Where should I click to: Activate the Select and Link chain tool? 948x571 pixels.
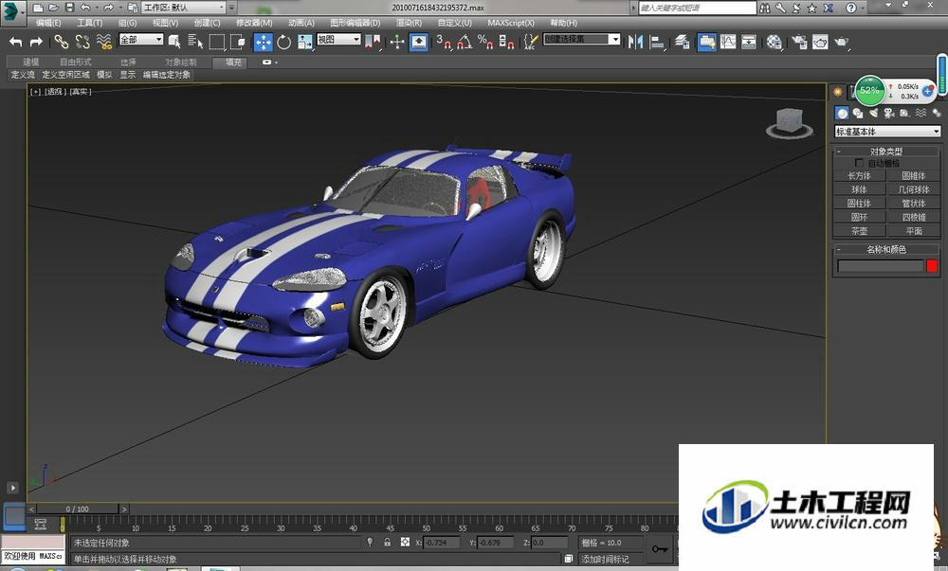61,42
